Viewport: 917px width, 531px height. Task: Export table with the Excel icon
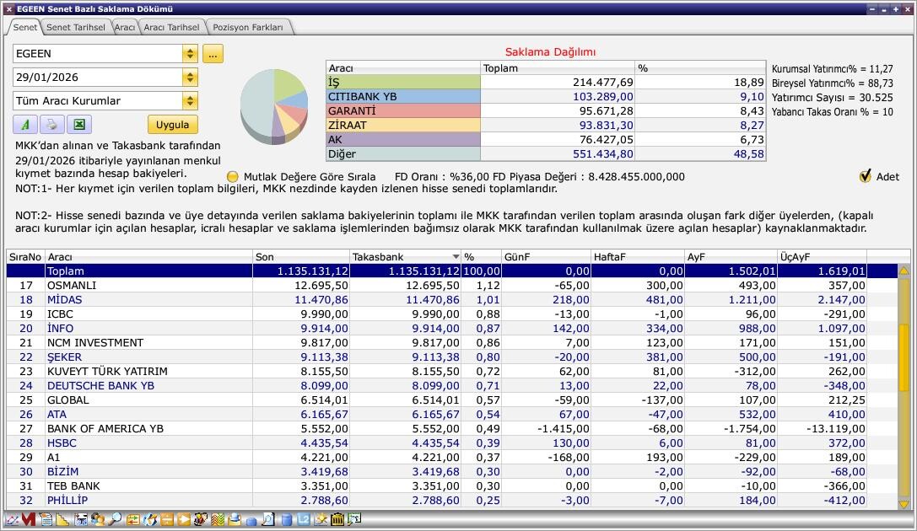[x=78, y=125]
